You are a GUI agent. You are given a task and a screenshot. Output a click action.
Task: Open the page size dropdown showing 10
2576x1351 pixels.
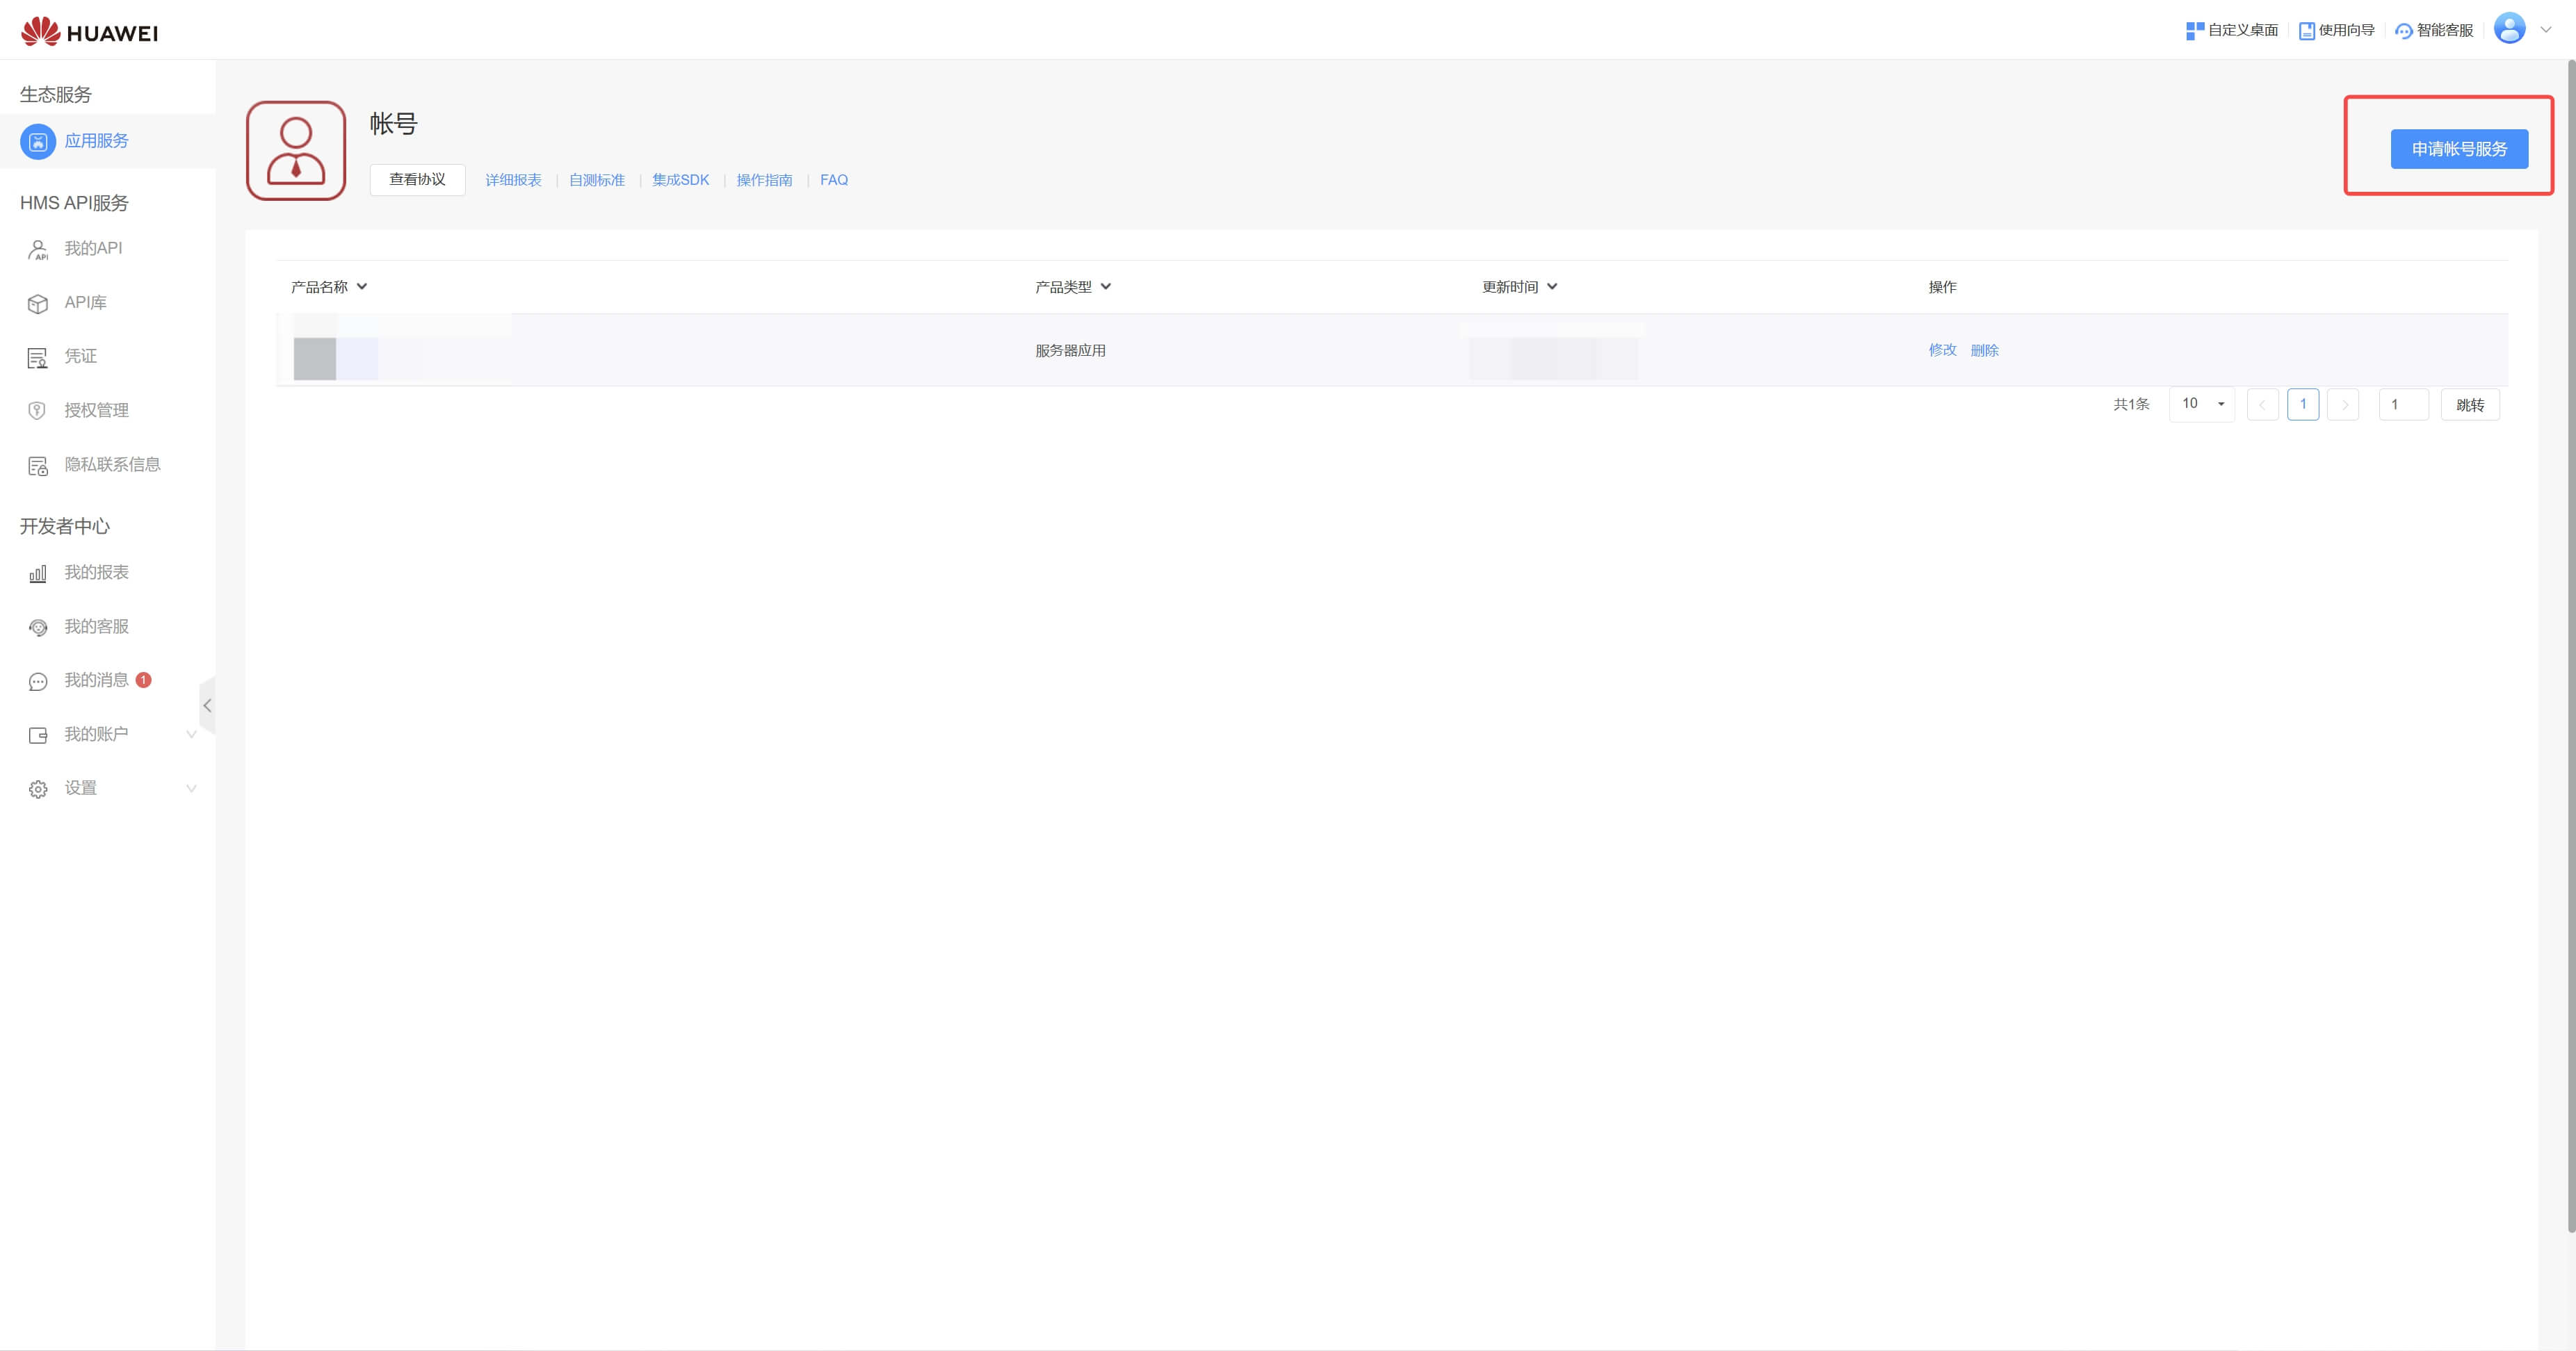[2202, 404]
